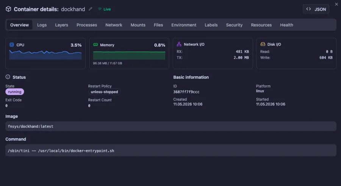The image size is (341, 186).
Task: Click the Network I/O icon
Action: coord(179,44)
